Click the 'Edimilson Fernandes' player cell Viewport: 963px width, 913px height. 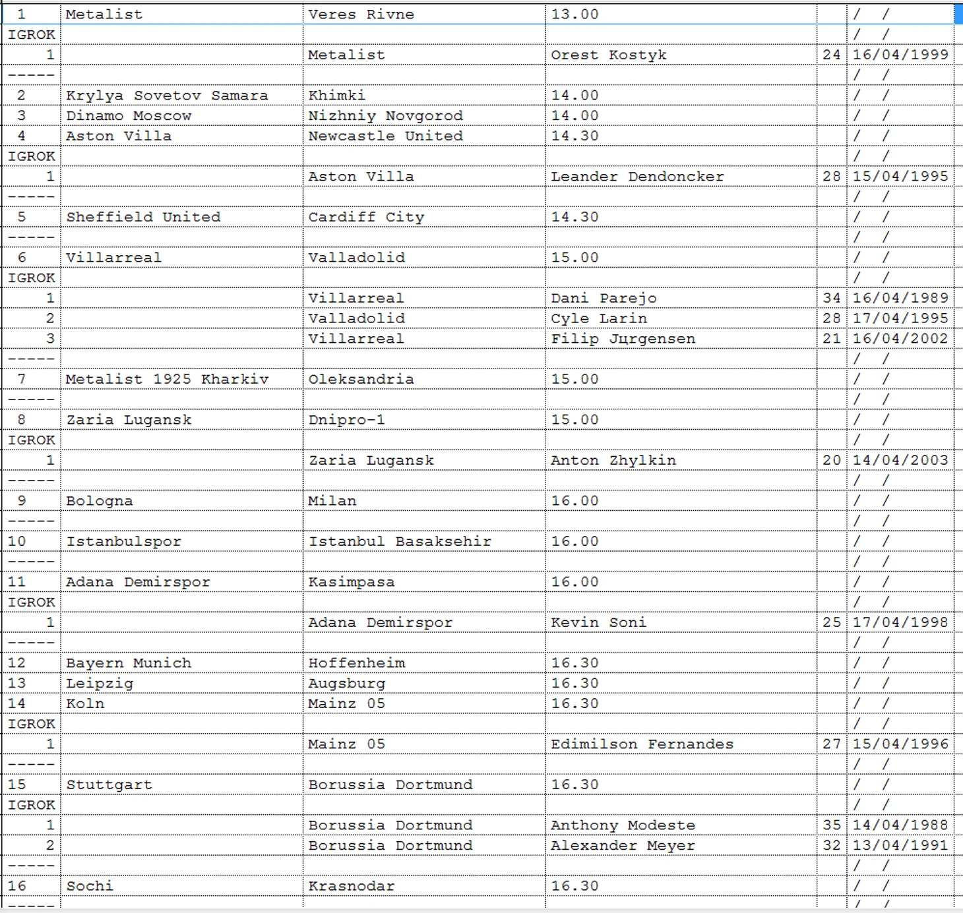681,744
